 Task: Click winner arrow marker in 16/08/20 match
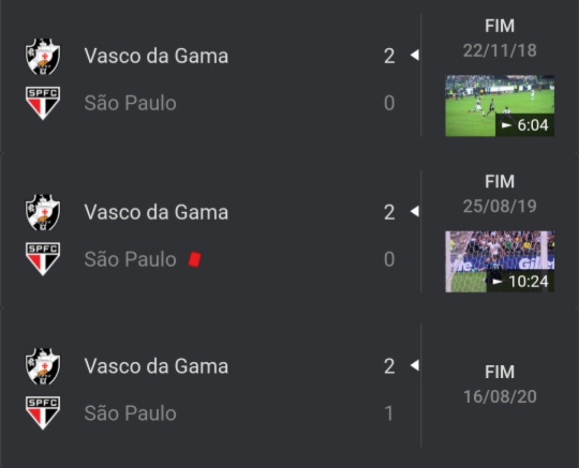click(x=414, y=366)
